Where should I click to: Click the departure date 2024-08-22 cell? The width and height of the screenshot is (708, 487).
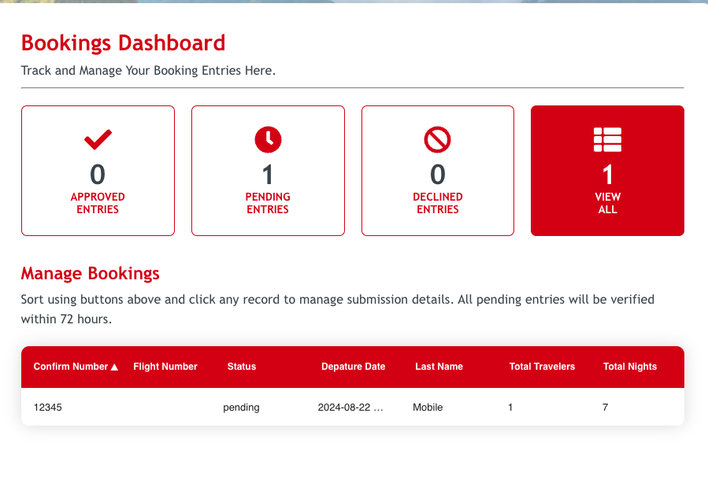[350, 408]
